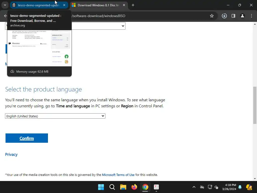Screen dimensions: 257x193
Task: Open the clock showing 4:18 PM
Action: coord(229,187)
